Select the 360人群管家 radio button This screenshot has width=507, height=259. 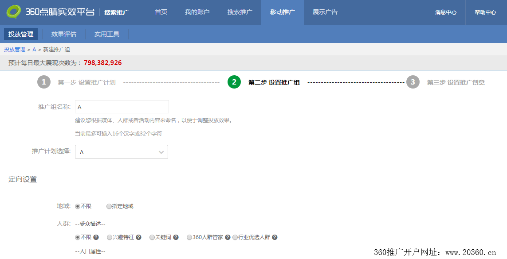[x=189, y=237]
